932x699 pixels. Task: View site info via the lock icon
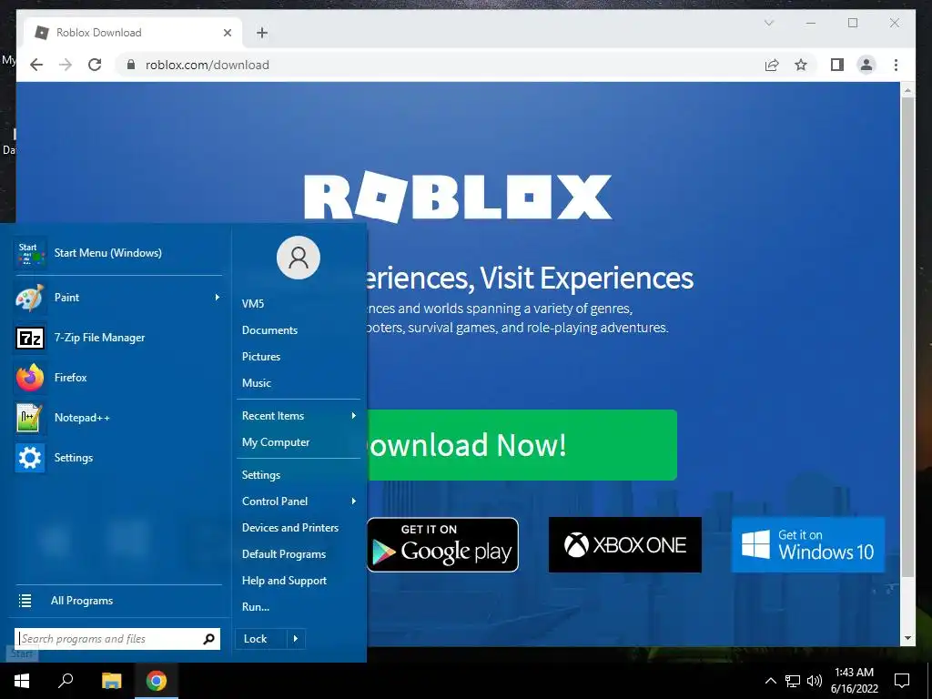(131, 65)
